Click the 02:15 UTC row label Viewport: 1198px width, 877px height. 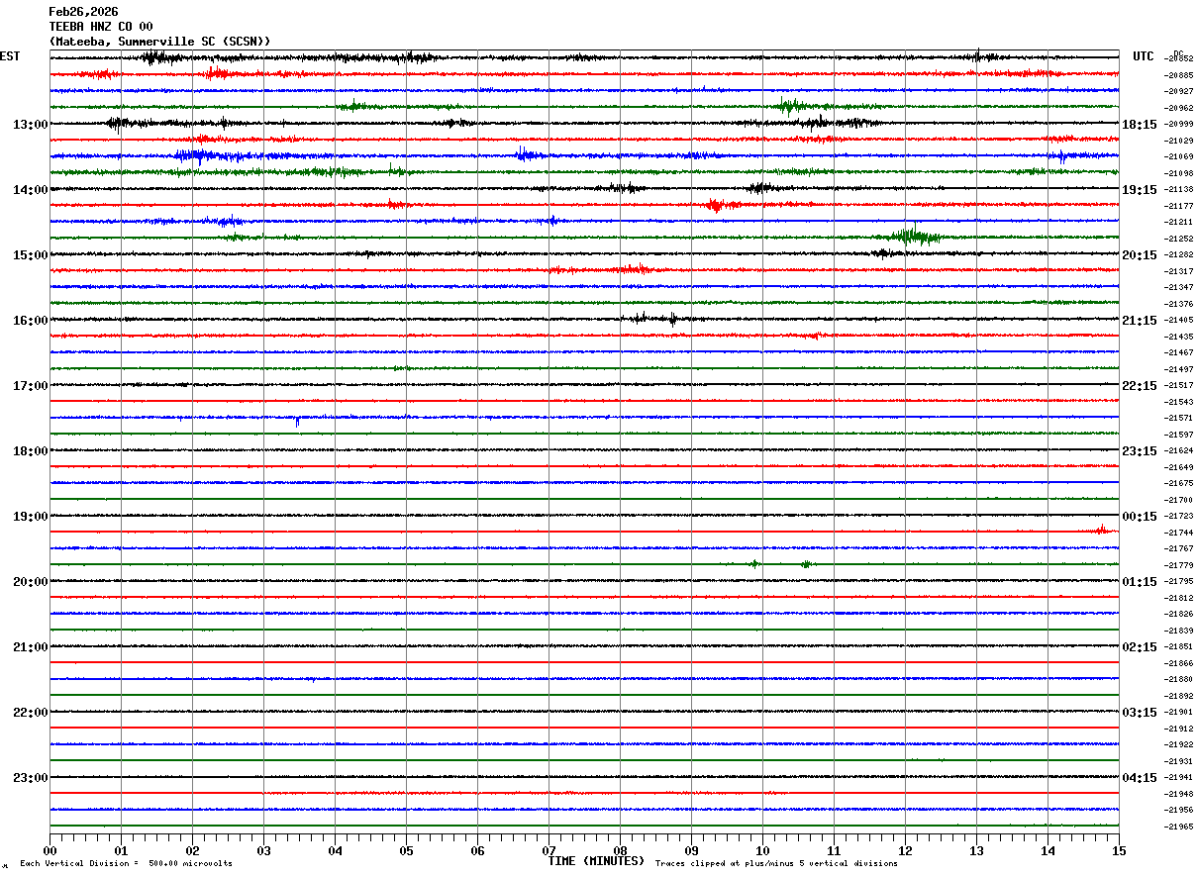tap(1140, 647)
